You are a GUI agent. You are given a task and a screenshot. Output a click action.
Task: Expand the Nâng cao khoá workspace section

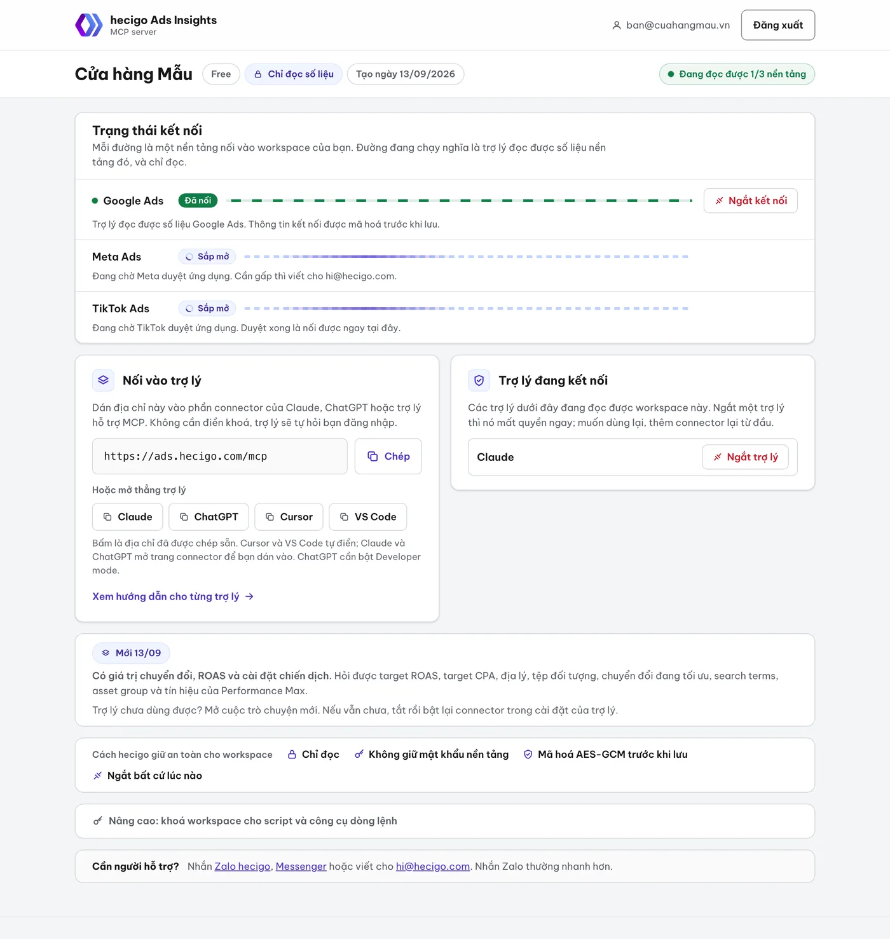[x=445, y=821]
